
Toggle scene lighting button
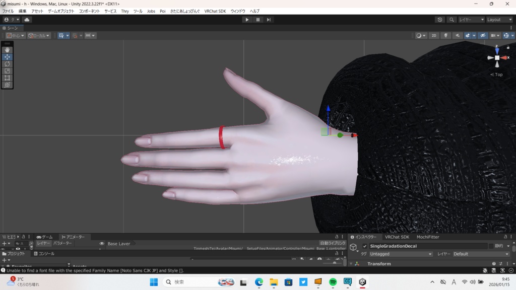coord(445,36)
